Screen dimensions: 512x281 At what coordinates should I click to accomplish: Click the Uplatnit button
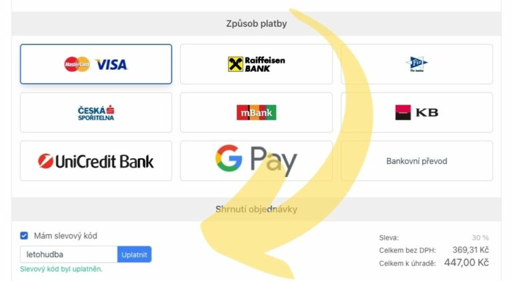(134, 254)
